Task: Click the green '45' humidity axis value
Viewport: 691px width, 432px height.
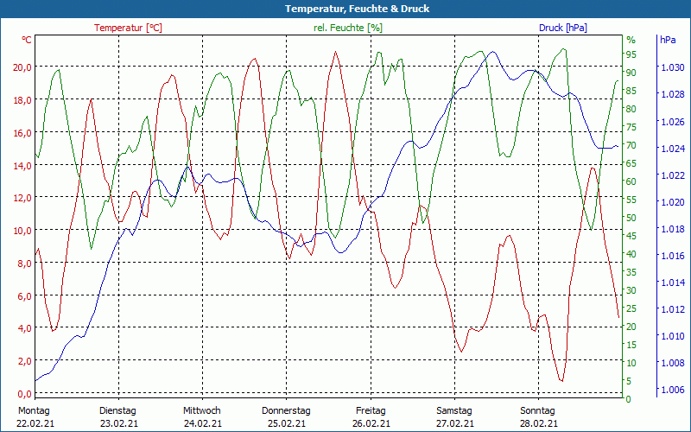Action: click(x=631, y=236)
